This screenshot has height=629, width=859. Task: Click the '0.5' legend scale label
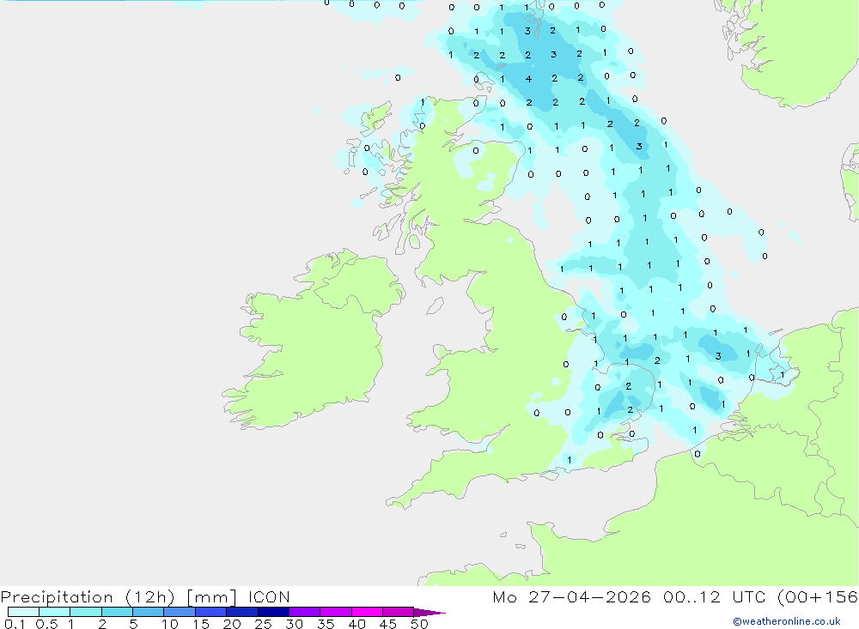click(x=46, y=624)
